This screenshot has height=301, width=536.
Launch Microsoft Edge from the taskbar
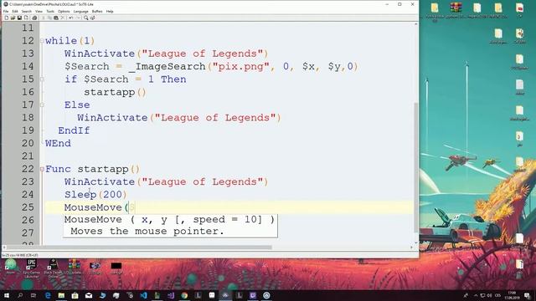coord(48,295)
